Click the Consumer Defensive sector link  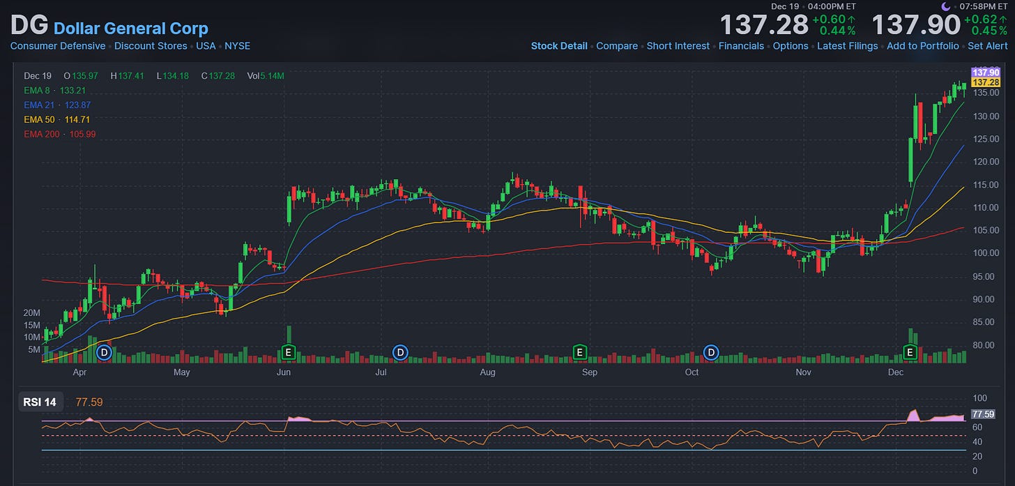[58, 46]
